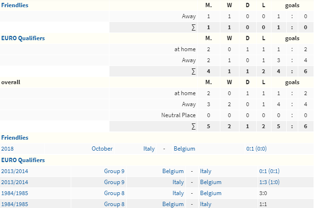Open Group 8 link for Italy - Belgium

pyautogui.click(x=114, y=193)
